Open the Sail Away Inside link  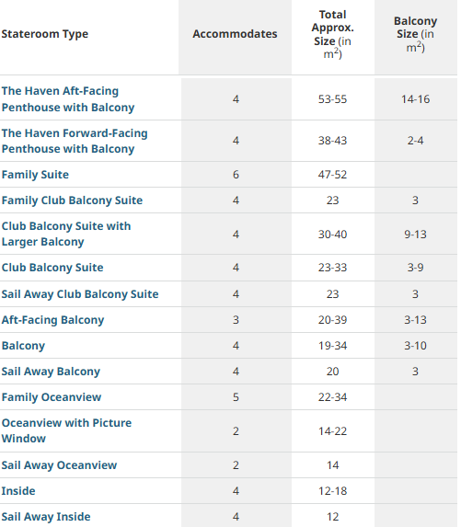(46, 517)
